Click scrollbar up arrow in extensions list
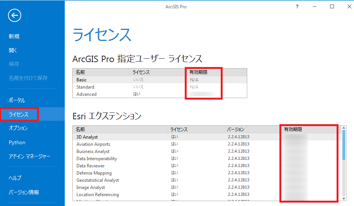354x206 pixels. tap(344, 128)
